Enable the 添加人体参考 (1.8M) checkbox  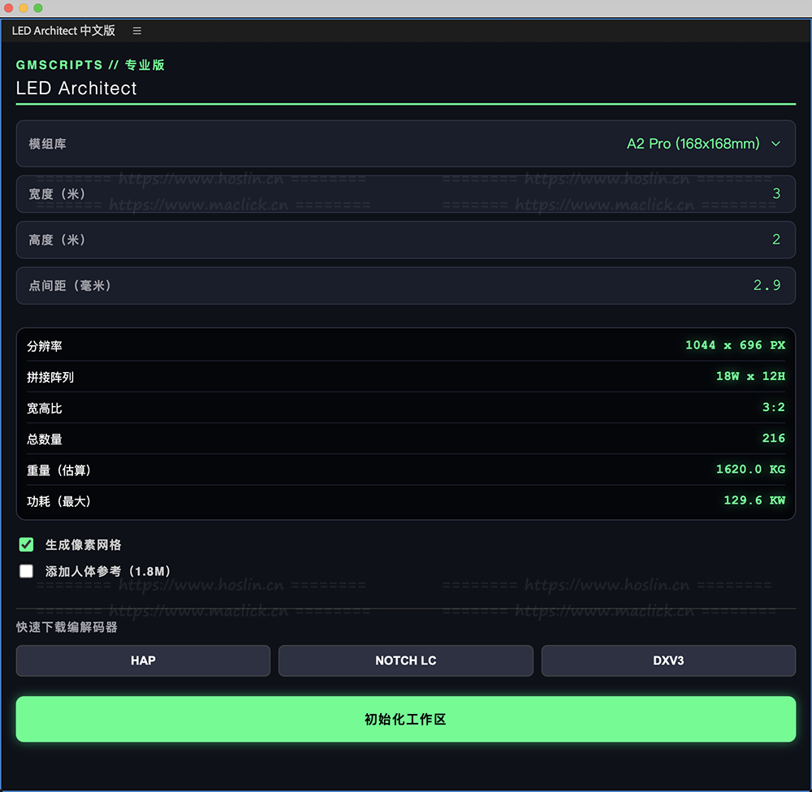[x=27, y=571]
